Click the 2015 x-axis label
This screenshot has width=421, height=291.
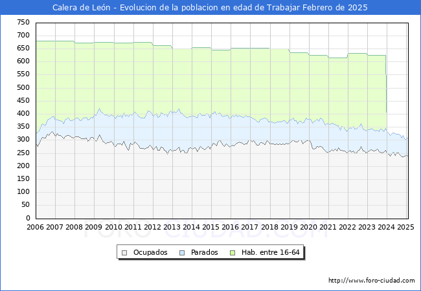[x=210, y=227]
